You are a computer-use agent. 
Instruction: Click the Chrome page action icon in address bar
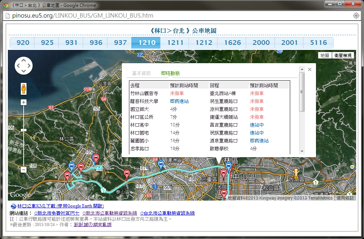click(x=356, y=15)
